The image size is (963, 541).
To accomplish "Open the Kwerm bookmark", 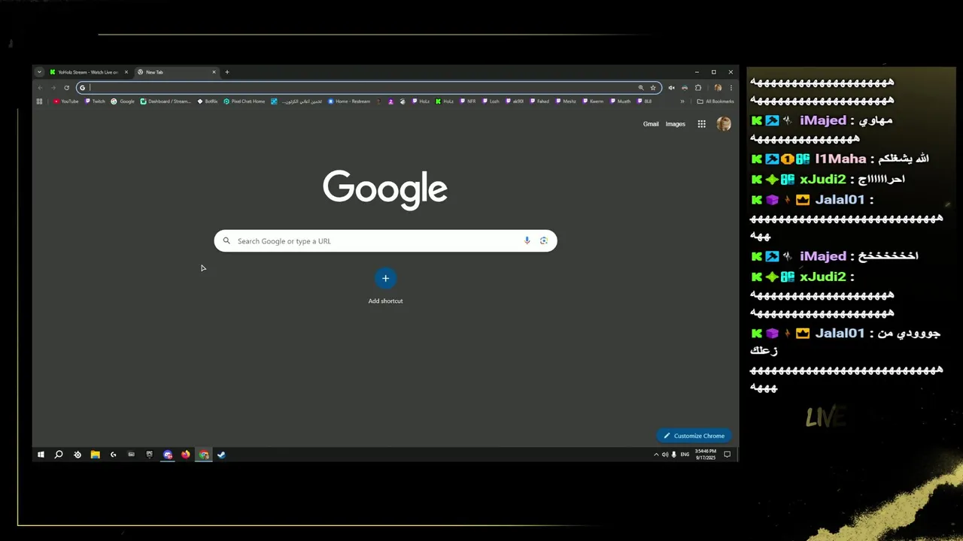I will pyautogui.click(x=593, y=101).
